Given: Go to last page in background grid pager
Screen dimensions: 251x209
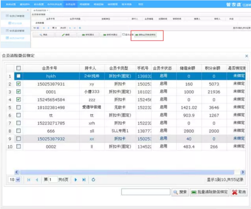Looking at the screenshot, I should pos(74,28).
